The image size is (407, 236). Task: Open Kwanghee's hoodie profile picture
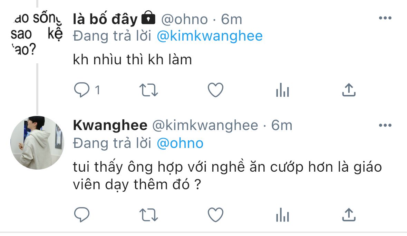point(37,143)
